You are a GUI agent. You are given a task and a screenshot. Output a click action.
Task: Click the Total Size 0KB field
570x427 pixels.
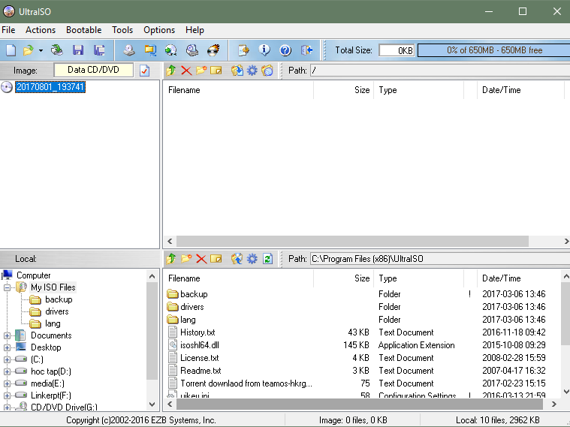[x=397, y=50]
